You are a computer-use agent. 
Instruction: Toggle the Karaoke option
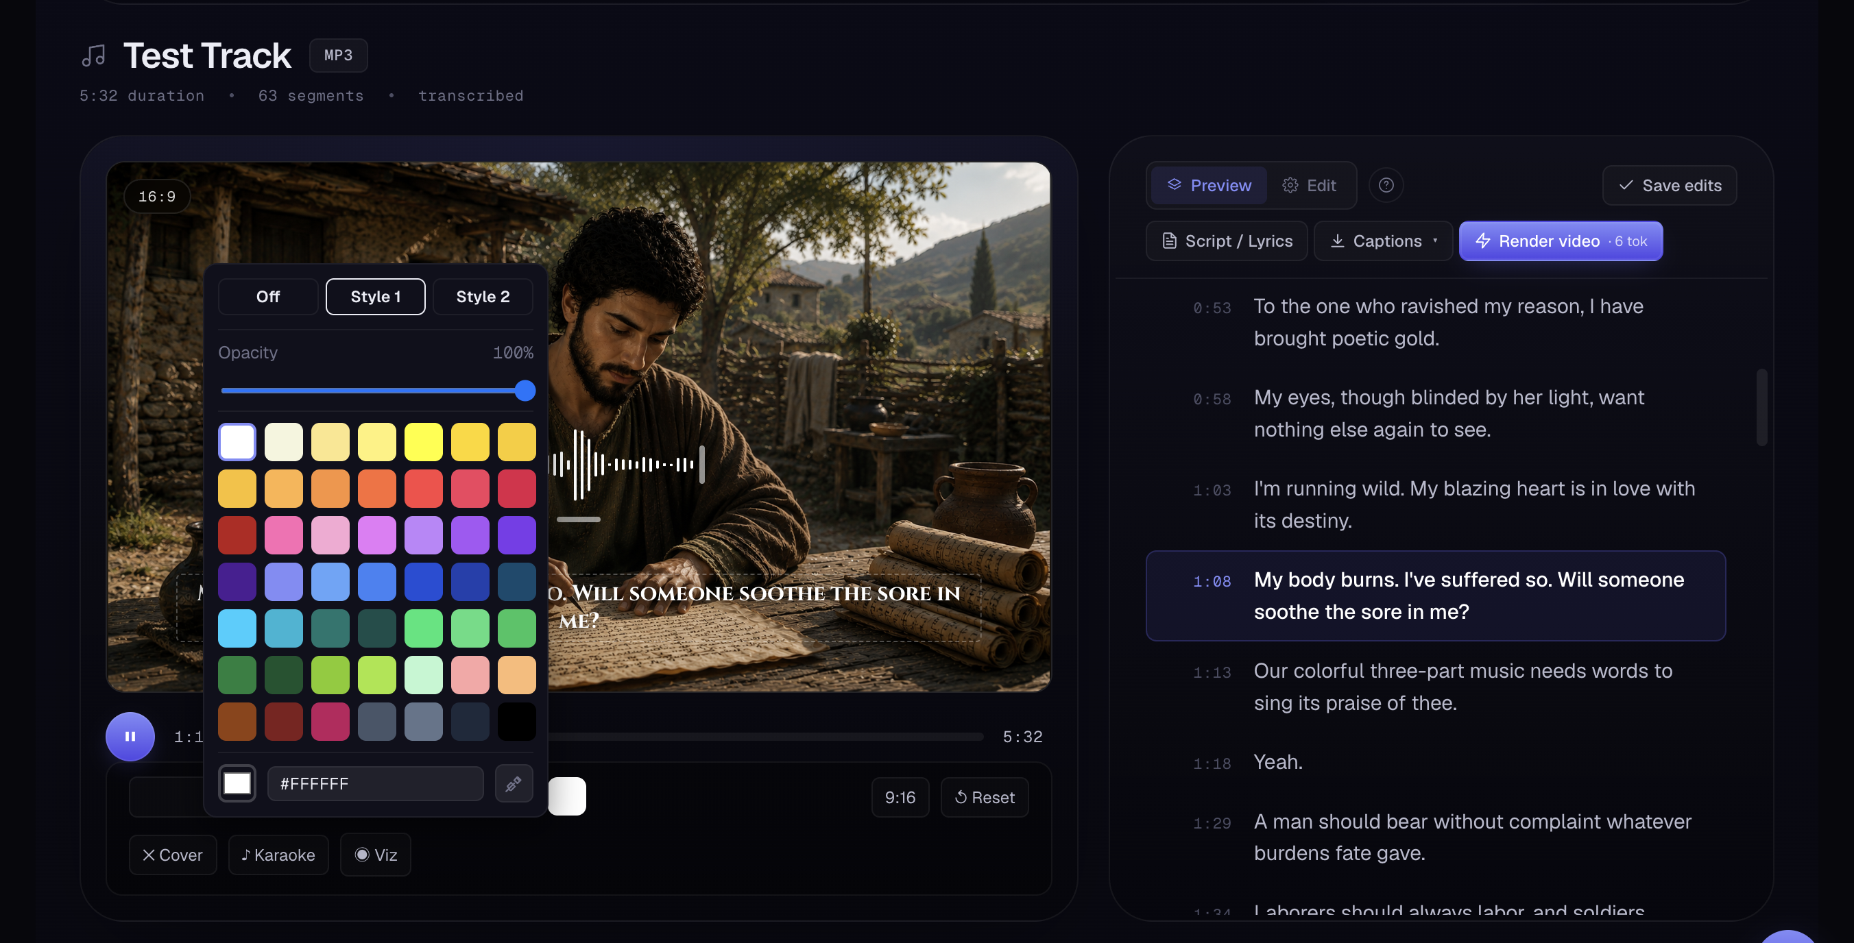coord(278,855)
